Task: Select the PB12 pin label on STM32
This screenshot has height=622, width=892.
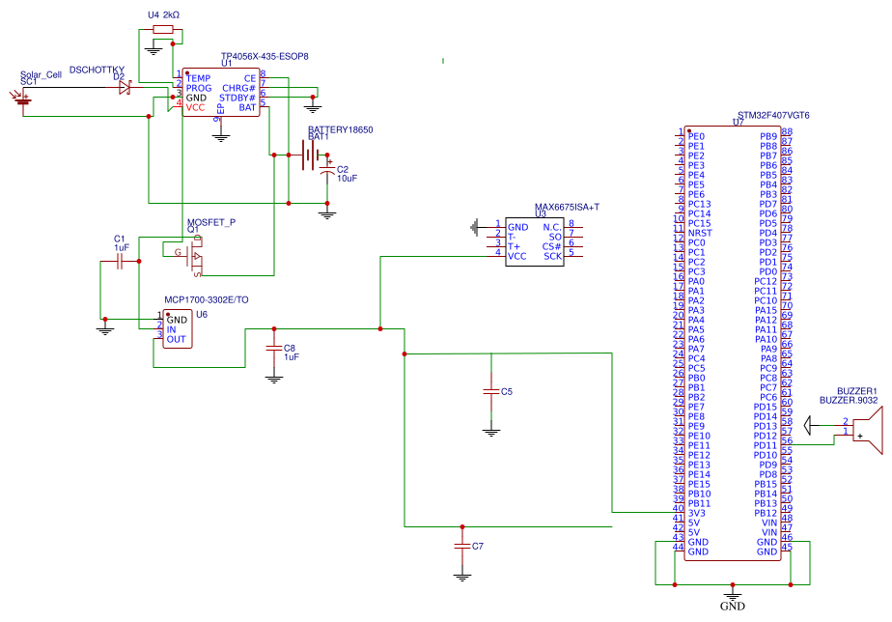Action: tap(766, 513)
